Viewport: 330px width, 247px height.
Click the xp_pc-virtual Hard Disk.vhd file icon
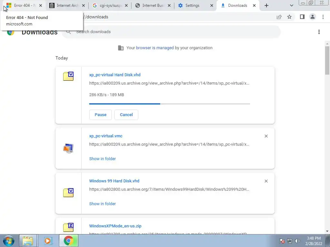(68, 76)
